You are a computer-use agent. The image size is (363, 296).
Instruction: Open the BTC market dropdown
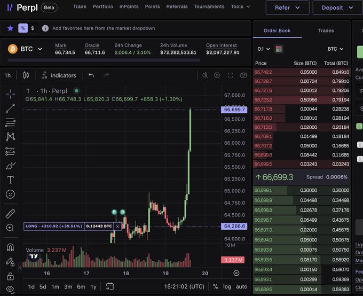coord(31,49)
